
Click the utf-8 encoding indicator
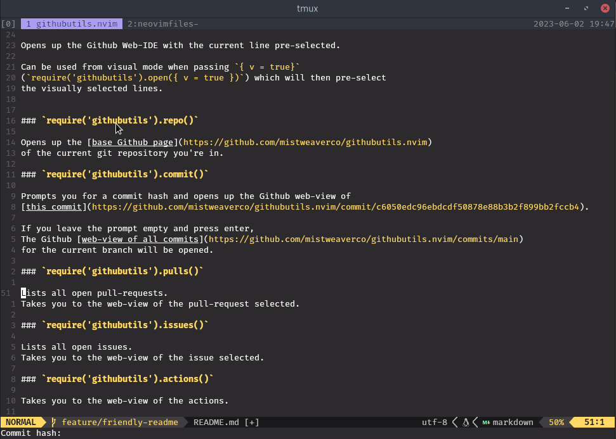pos(434,422)
